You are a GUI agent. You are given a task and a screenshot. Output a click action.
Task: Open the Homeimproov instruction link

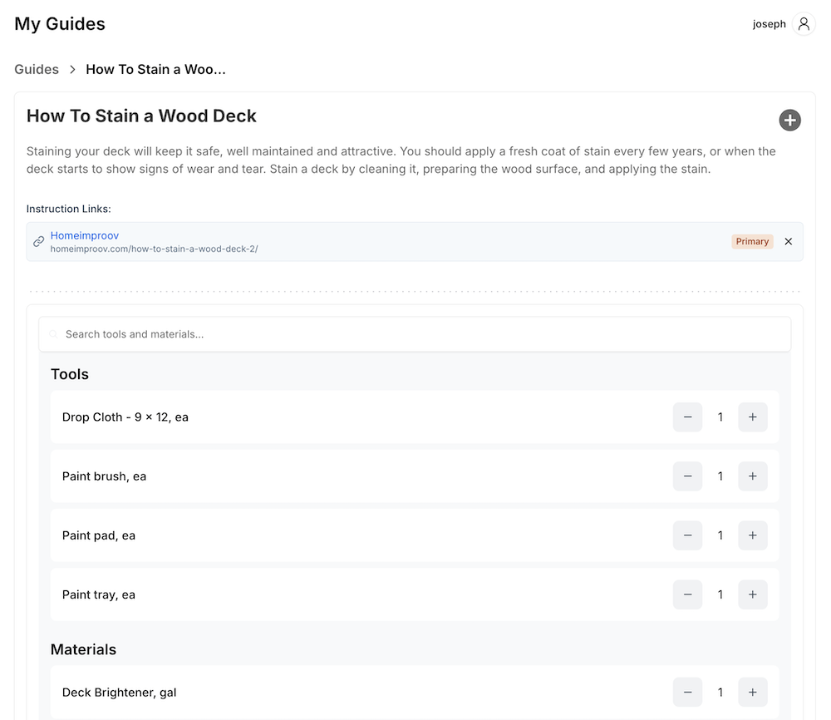pos(85,236)
